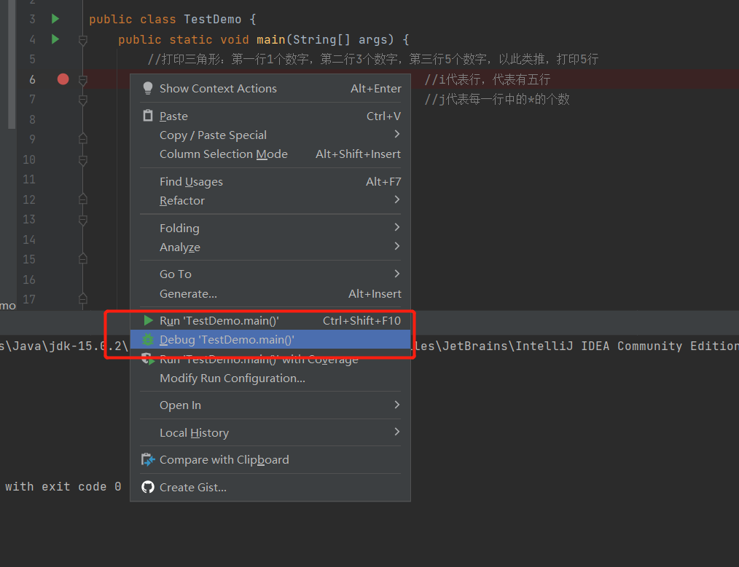The image size is (739, 567).
Task: Click the lightbulb icon for context actions
Action: [147, 88]
